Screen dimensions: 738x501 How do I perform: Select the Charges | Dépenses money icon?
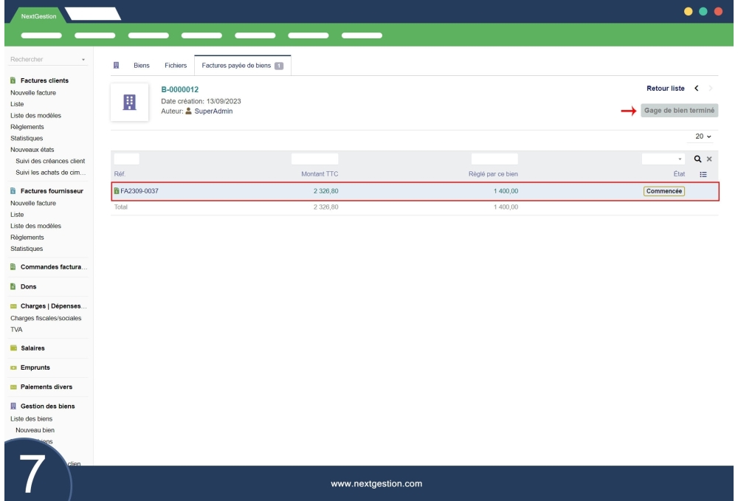(13, 305)
